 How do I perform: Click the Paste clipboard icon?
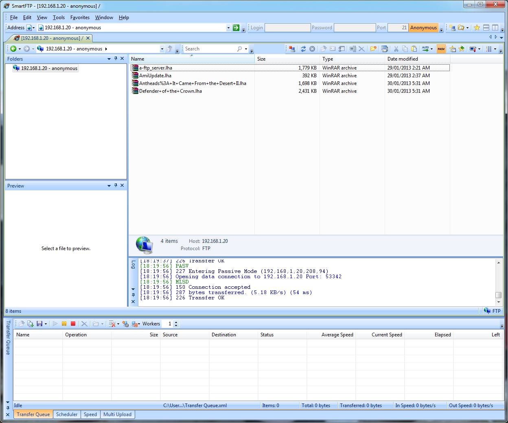[x=414, y=49]
